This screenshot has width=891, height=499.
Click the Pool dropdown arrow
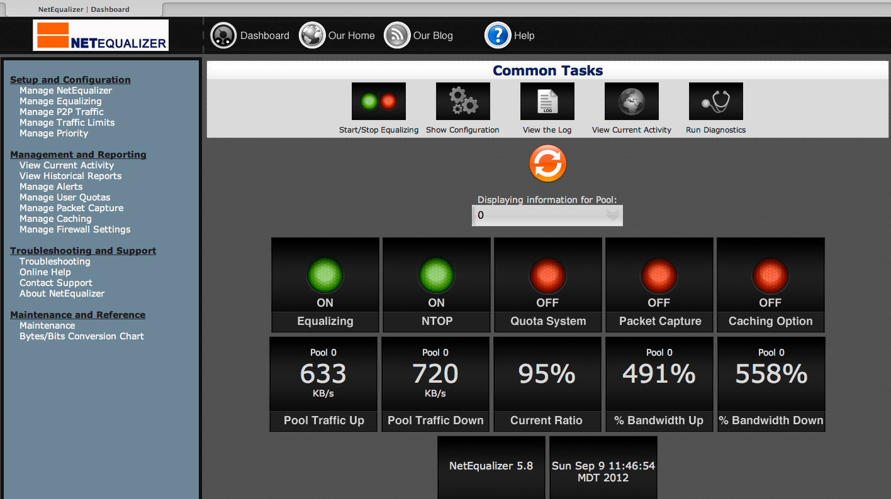tap(612, 216)
